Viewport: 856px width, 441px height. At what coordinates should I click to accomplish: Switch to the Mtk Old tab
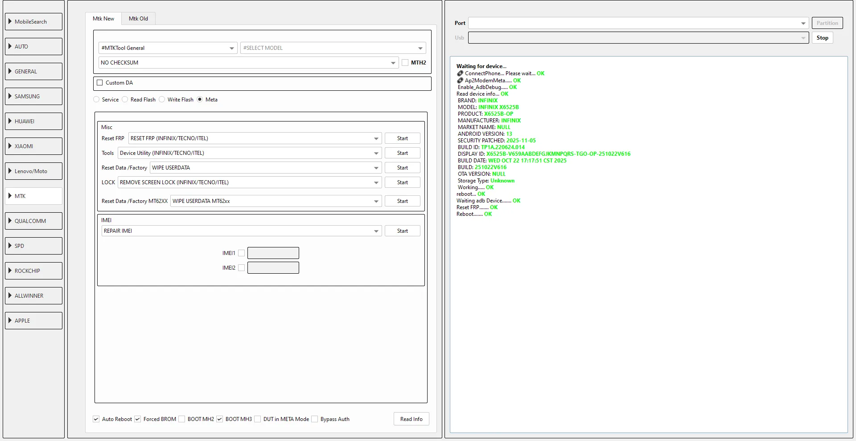click(x=138, y=18)
